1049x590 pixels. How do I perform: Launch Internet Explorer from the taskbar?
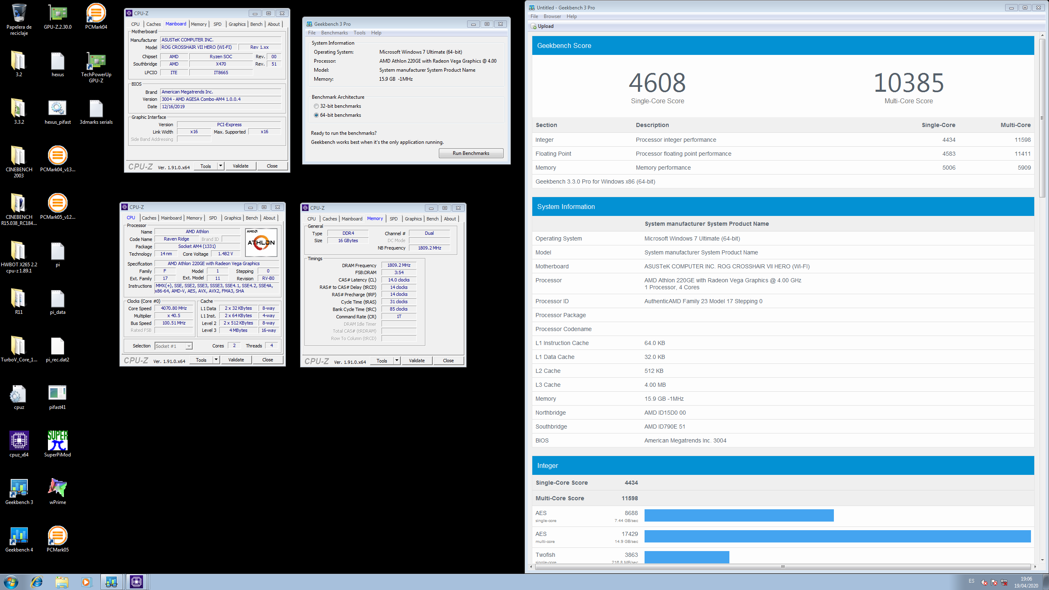point(37,582)
